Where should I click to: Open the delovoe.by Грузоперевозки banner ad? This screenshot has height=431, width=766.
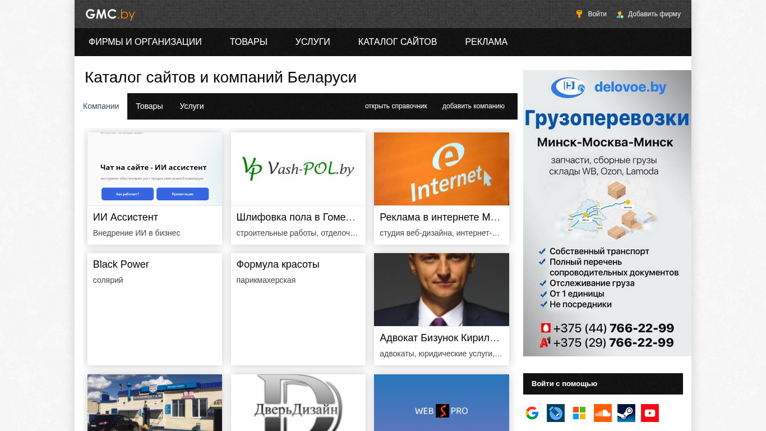pyautogui.click(x=607, y=213)
